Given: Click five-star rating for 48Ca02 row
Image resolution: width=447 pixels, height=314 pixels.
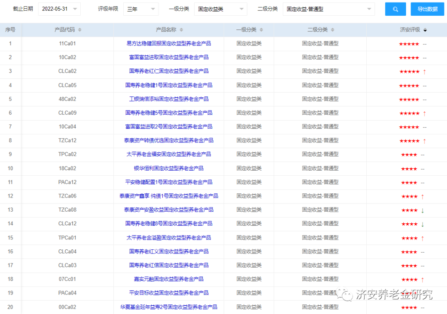Looking at the screenshot, I should pyautogui.click(x=409, y=99).
